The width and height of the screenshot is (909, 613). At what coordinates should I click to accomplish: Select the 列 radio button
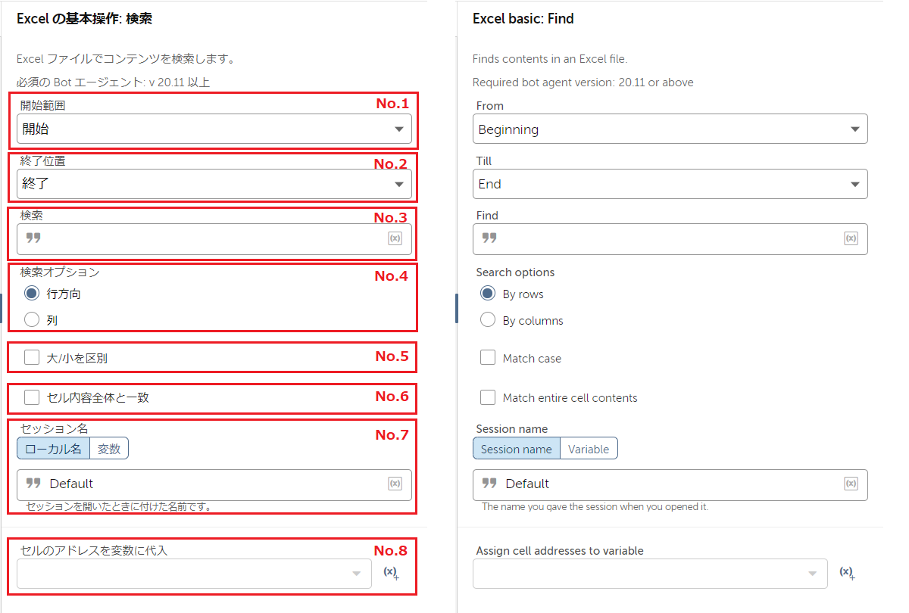click(x=32, y=320)
